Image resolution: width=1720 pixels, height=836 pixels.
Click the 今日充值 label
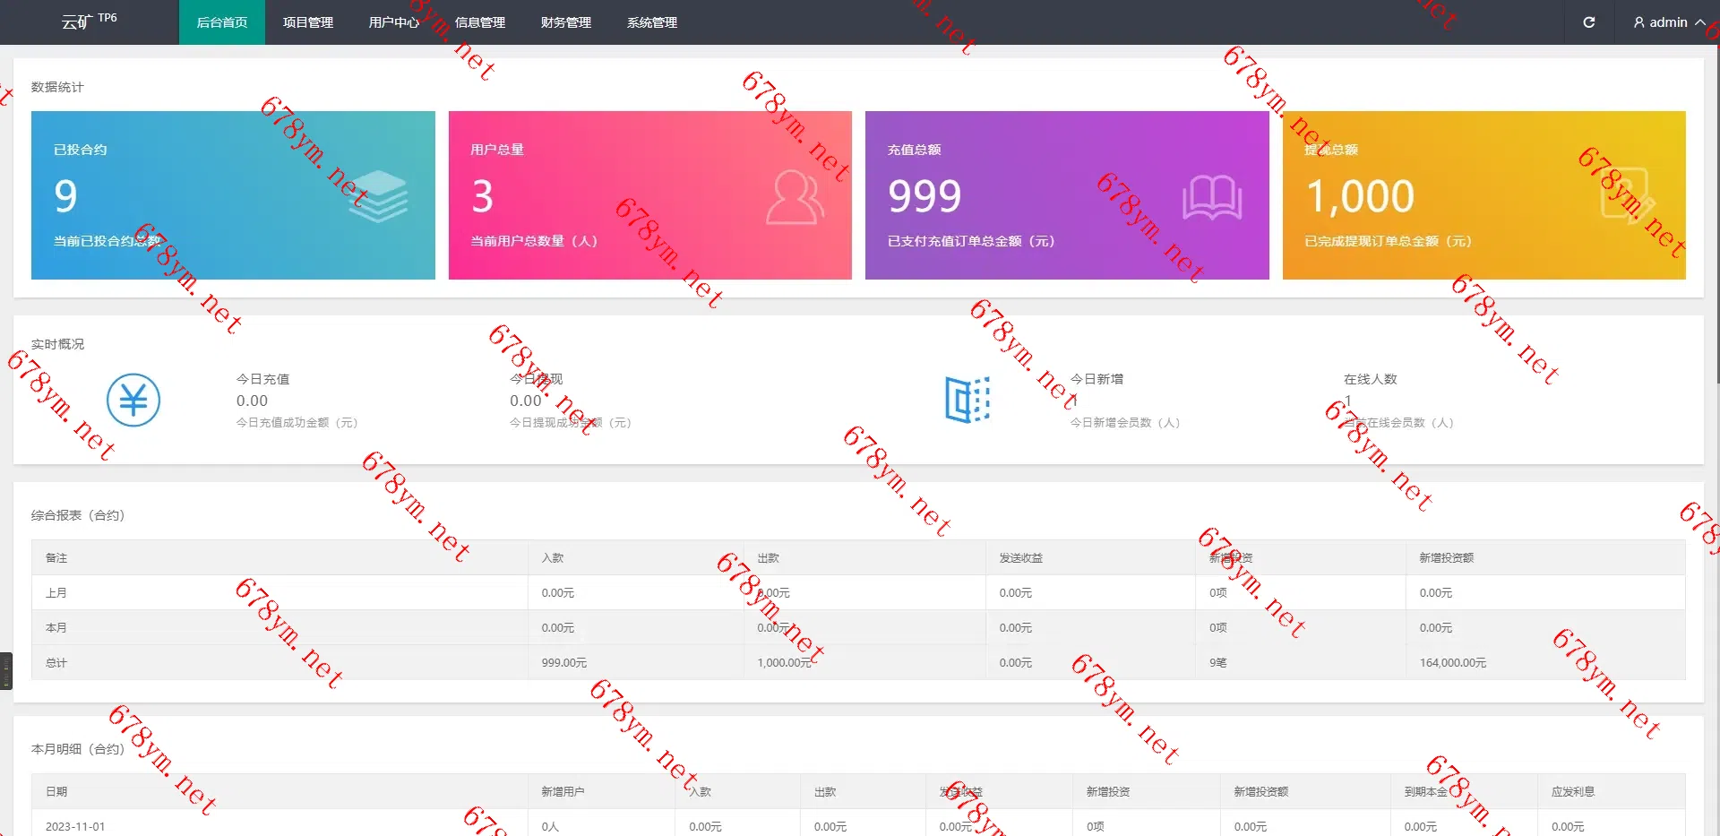[262, 379]
